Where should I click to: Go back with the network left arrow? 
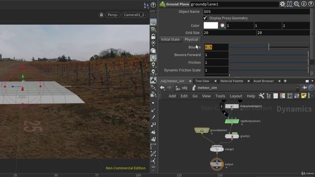point(162,88)
